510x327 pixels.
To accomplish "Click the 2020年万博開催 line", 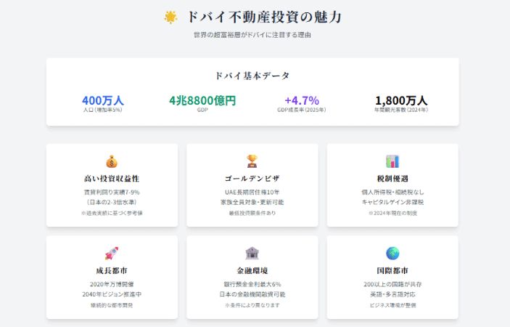I will click(x=112, y=284).
